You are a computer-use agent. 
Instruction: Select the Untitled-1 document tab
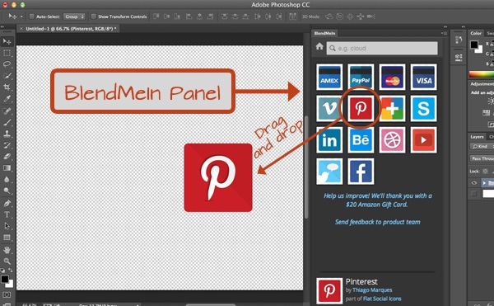click(71, 29)
